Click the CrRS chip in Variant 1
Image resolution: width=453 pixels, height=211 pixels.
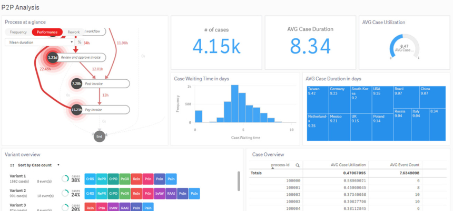(x=90, y=179)
